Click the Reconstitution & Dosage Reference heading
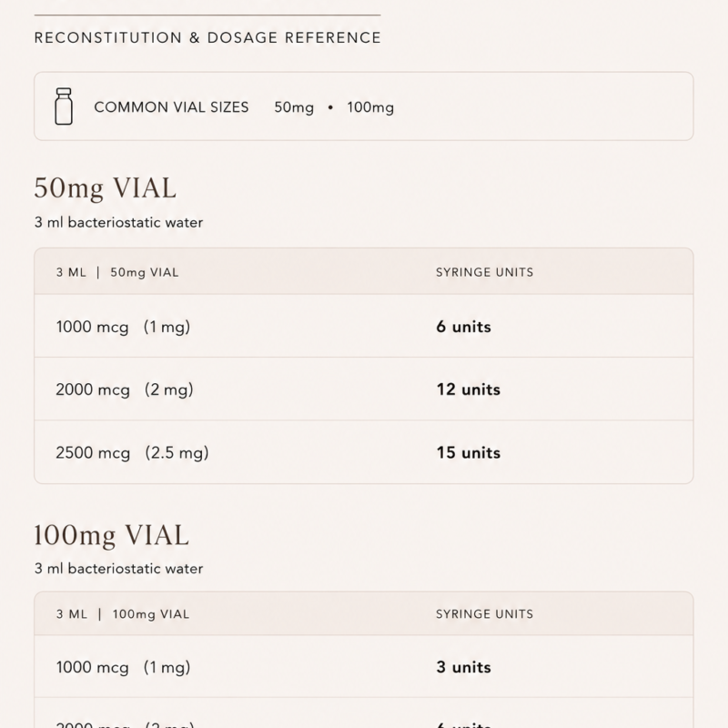Screen dimensions: 728x728 (207, 37)
